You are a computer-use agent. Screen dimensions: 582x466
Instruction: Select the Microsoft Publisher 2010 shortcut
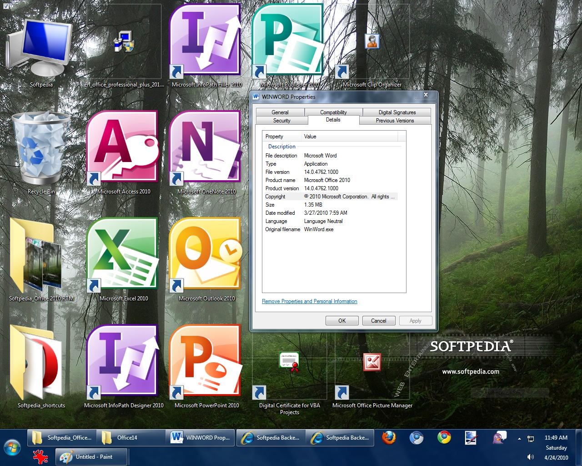pos(288,41)
